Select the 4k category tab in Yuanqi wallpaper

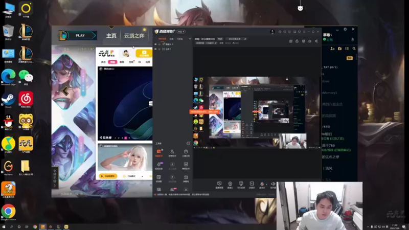tap(140, 62)
